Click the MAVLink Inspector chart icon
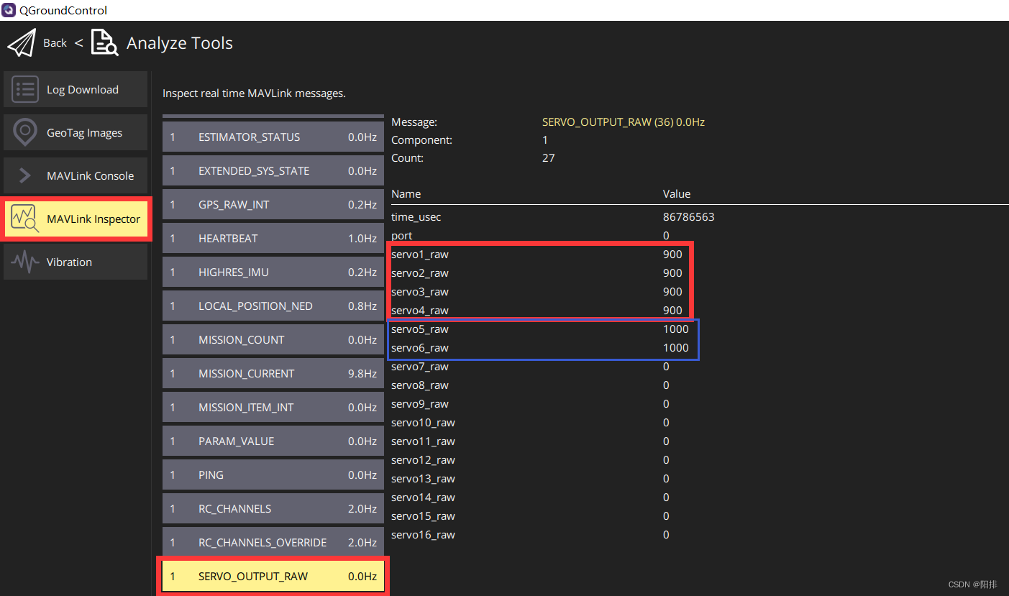1009x596 pixels. click(x=25, y=219)
